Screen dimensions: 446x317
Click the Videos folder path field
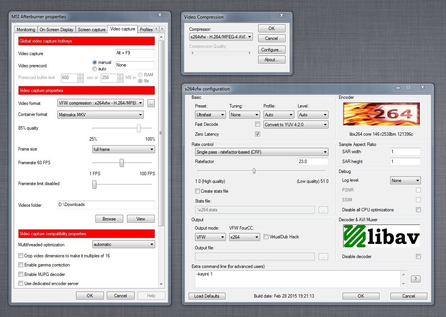pos(106,205)
